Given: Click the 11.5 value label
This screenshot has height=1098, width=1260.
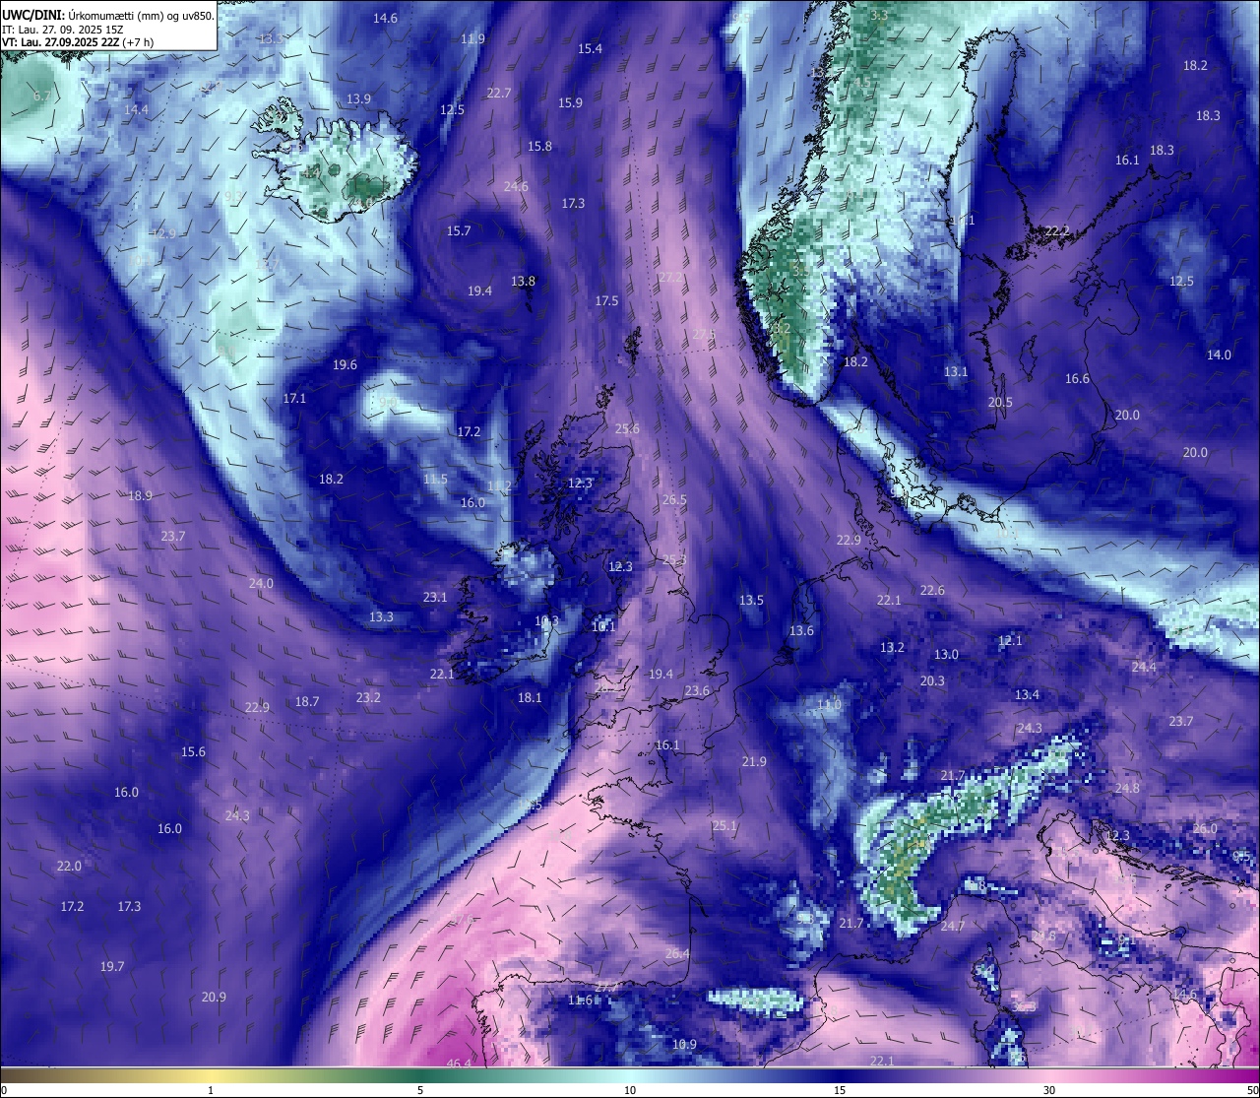Looking at the screenshot, I should coord(435,480).
